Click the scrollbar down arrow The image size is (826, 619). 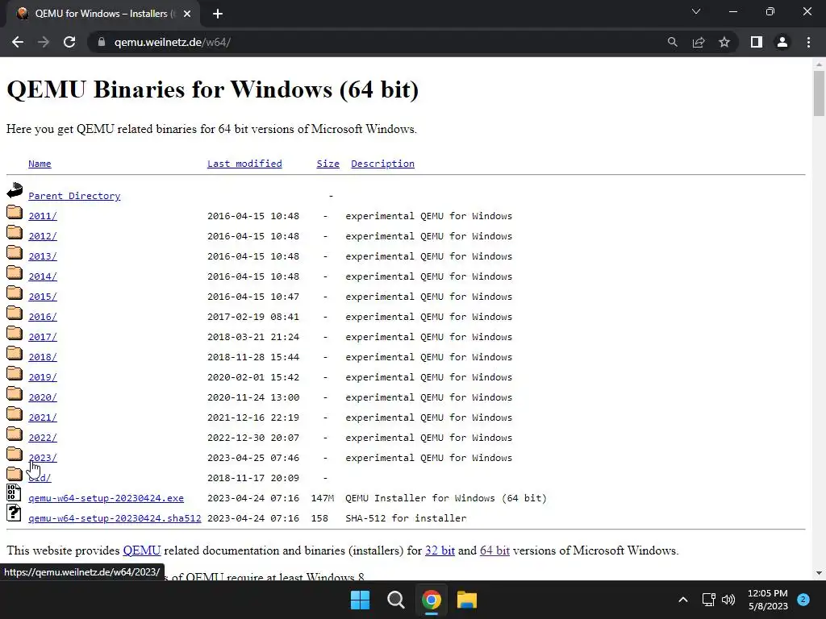819,573
